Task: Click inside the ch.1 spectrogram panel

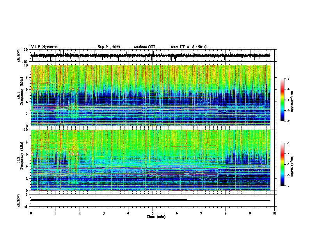Action: coord(151,95)
